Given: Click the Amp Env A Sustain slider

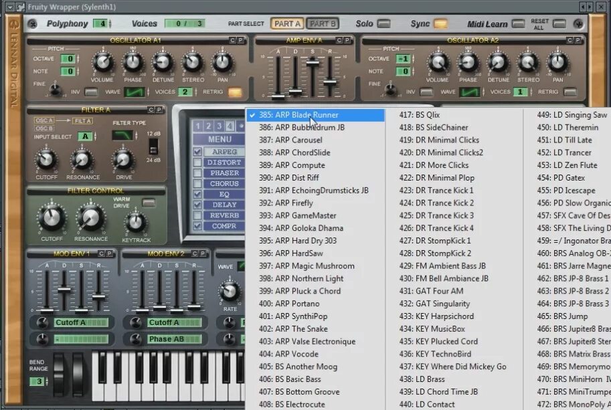Looking at the screenshot, I should tap(312, 62).
